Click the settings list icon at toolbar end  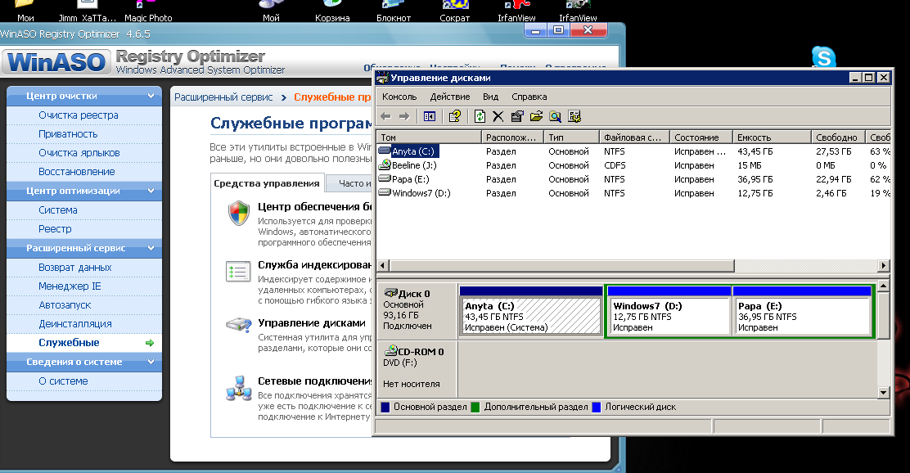pos(574,117)
